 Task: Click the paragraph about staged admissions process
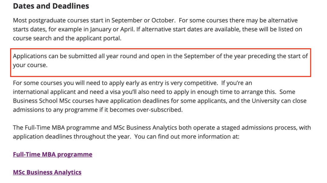(x=162, y=132)
